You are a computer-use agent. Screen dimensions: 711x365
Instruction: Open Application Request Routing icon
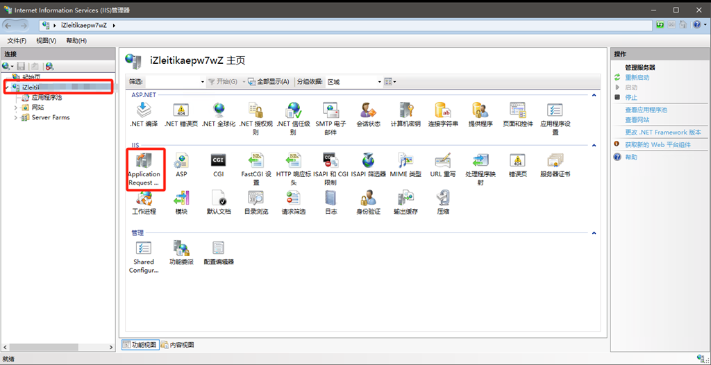144,169
